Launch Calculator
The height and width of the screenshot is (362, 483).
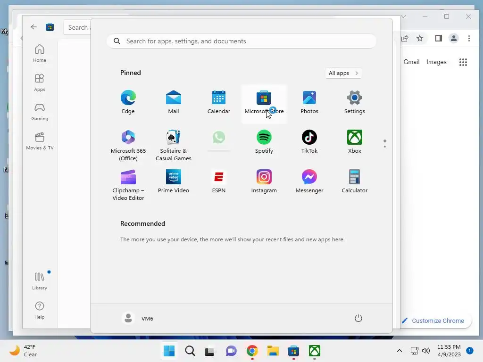pos(355,181)
